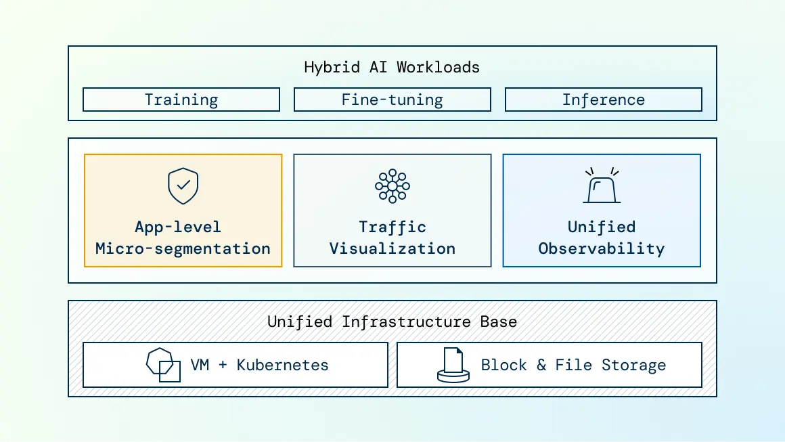Click the alert siren icon for Unified Observability
Screen dimensions: 785x442
coord(602,187)
